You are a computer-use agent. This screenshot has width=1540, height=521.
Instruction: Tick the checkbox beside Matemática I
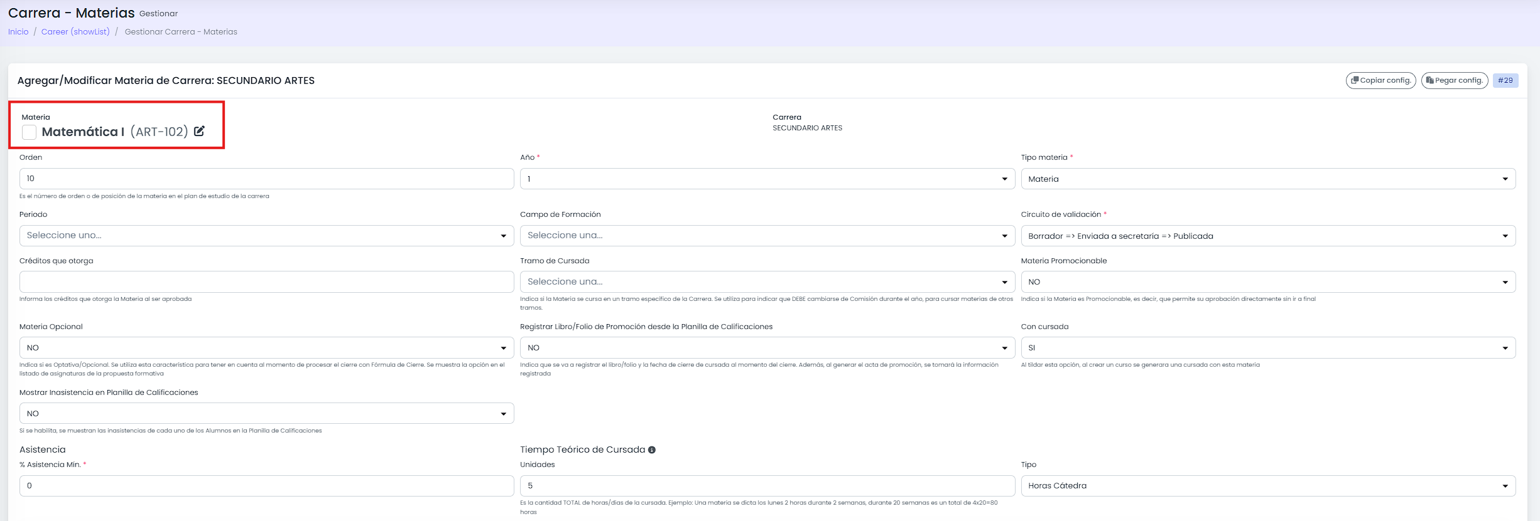point(29,132)
